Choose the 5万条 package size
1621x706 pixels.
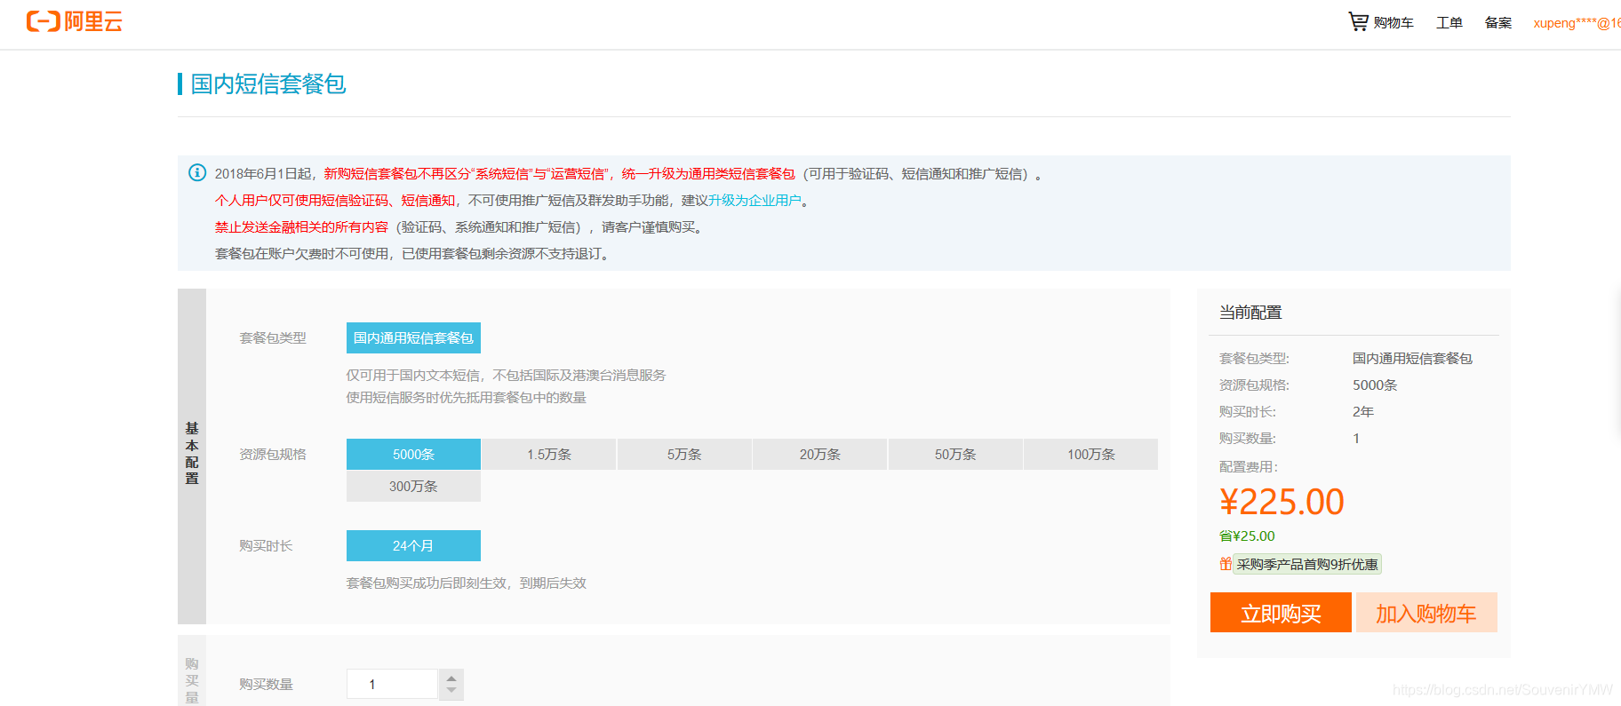tap(684, 454)
